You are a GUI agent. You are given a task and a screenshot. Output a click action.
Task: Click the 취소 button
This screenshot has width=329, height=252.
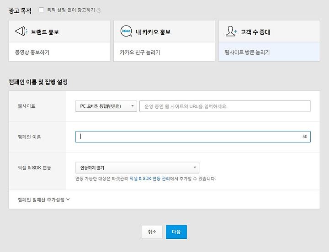(x=152, y=232)
